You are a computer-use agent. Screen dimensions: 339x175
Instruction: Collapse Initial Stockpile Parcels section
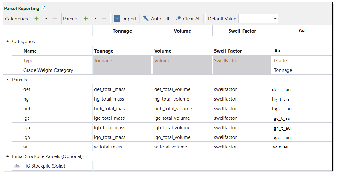(x=8, y=156)
